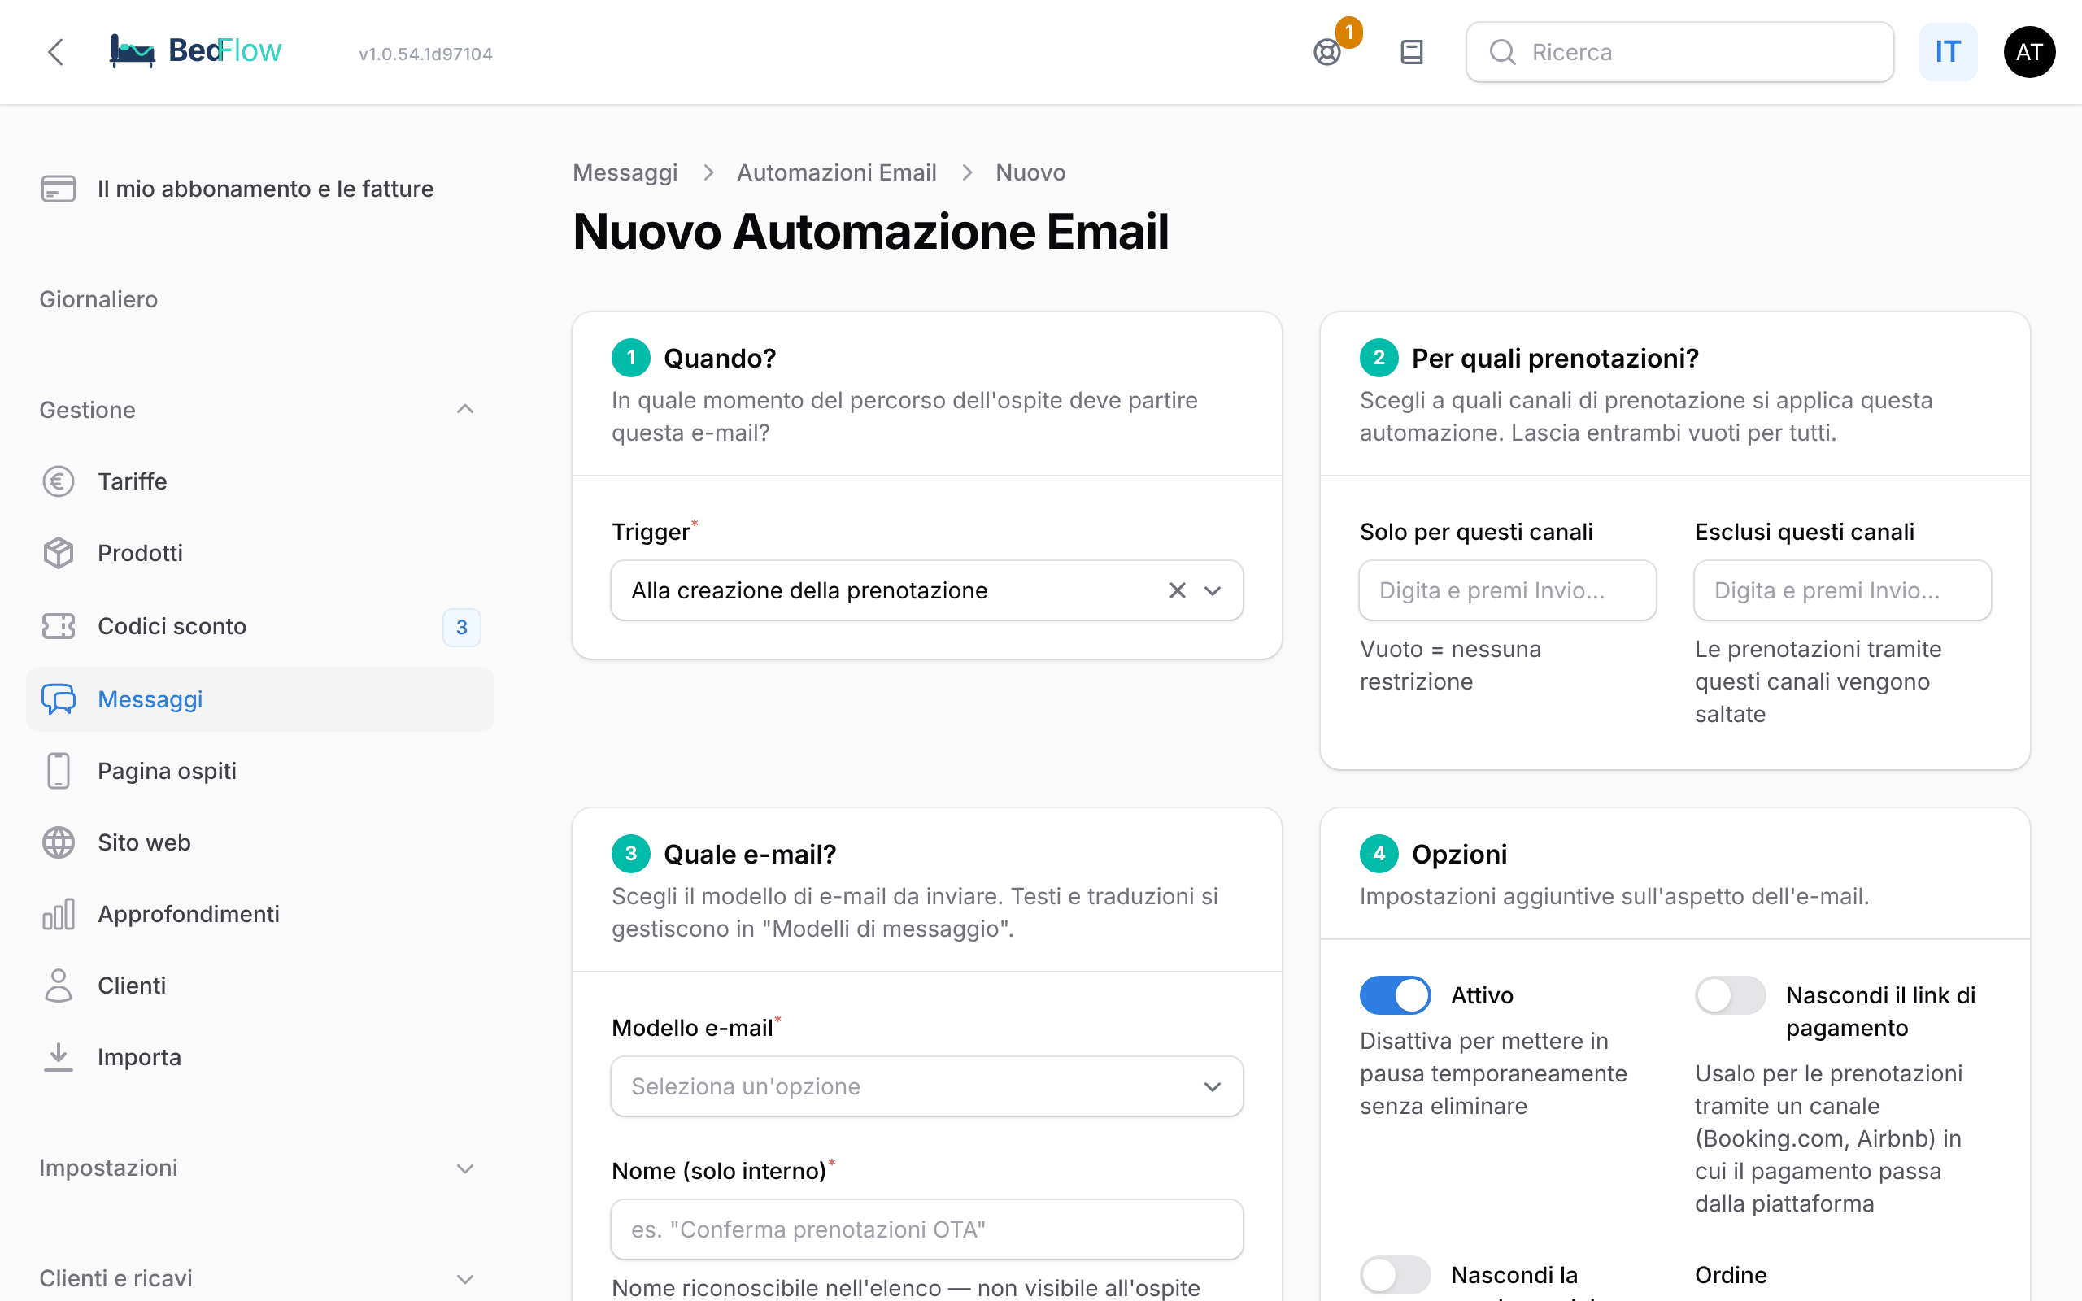
Task: Open Approfondimenti in the sidebar
Action: click(259, 914)
